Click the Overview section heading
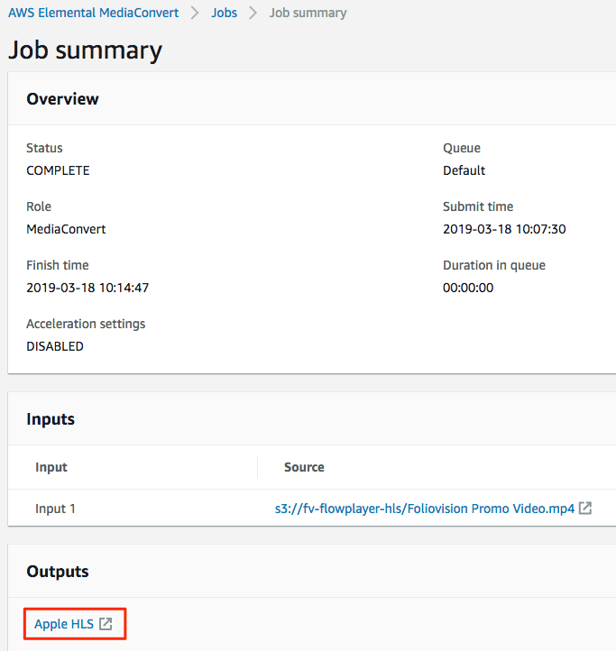Screen dimensions: 616x651 tap(63, 99)
